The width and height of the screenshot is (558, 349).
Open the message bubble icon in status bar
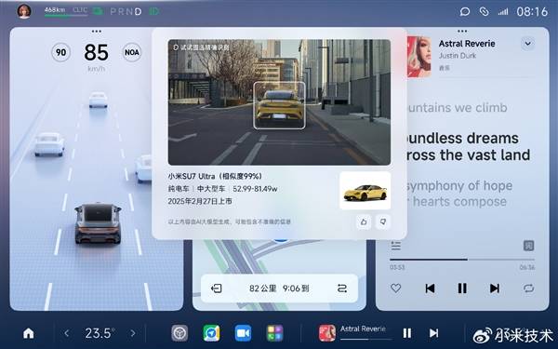pyautogui.click(x=465, y=12)
